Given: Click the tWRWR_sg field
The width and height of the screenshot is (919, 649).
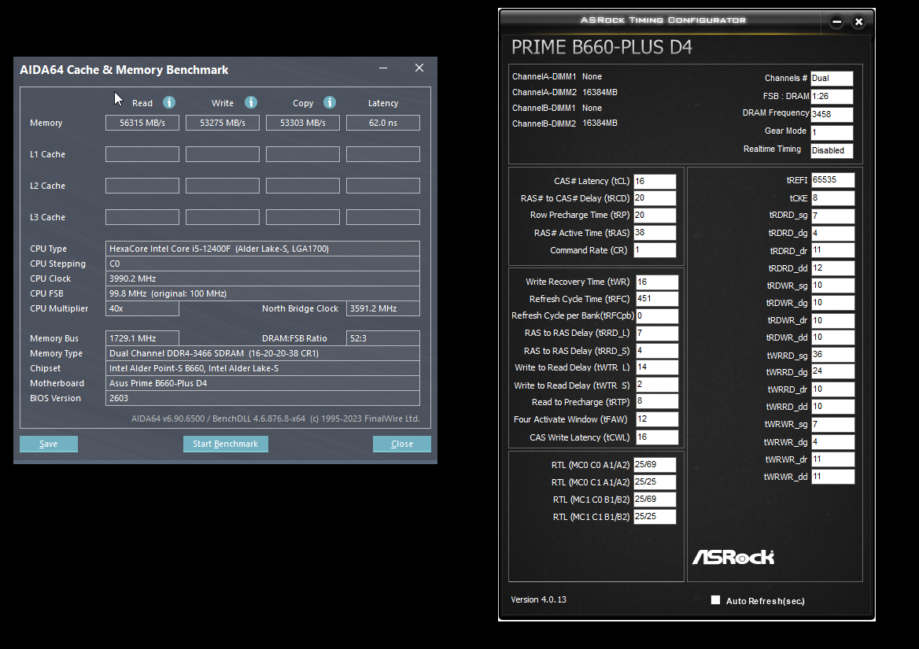Looking at the screenshot, I should (x=832, y=424).
